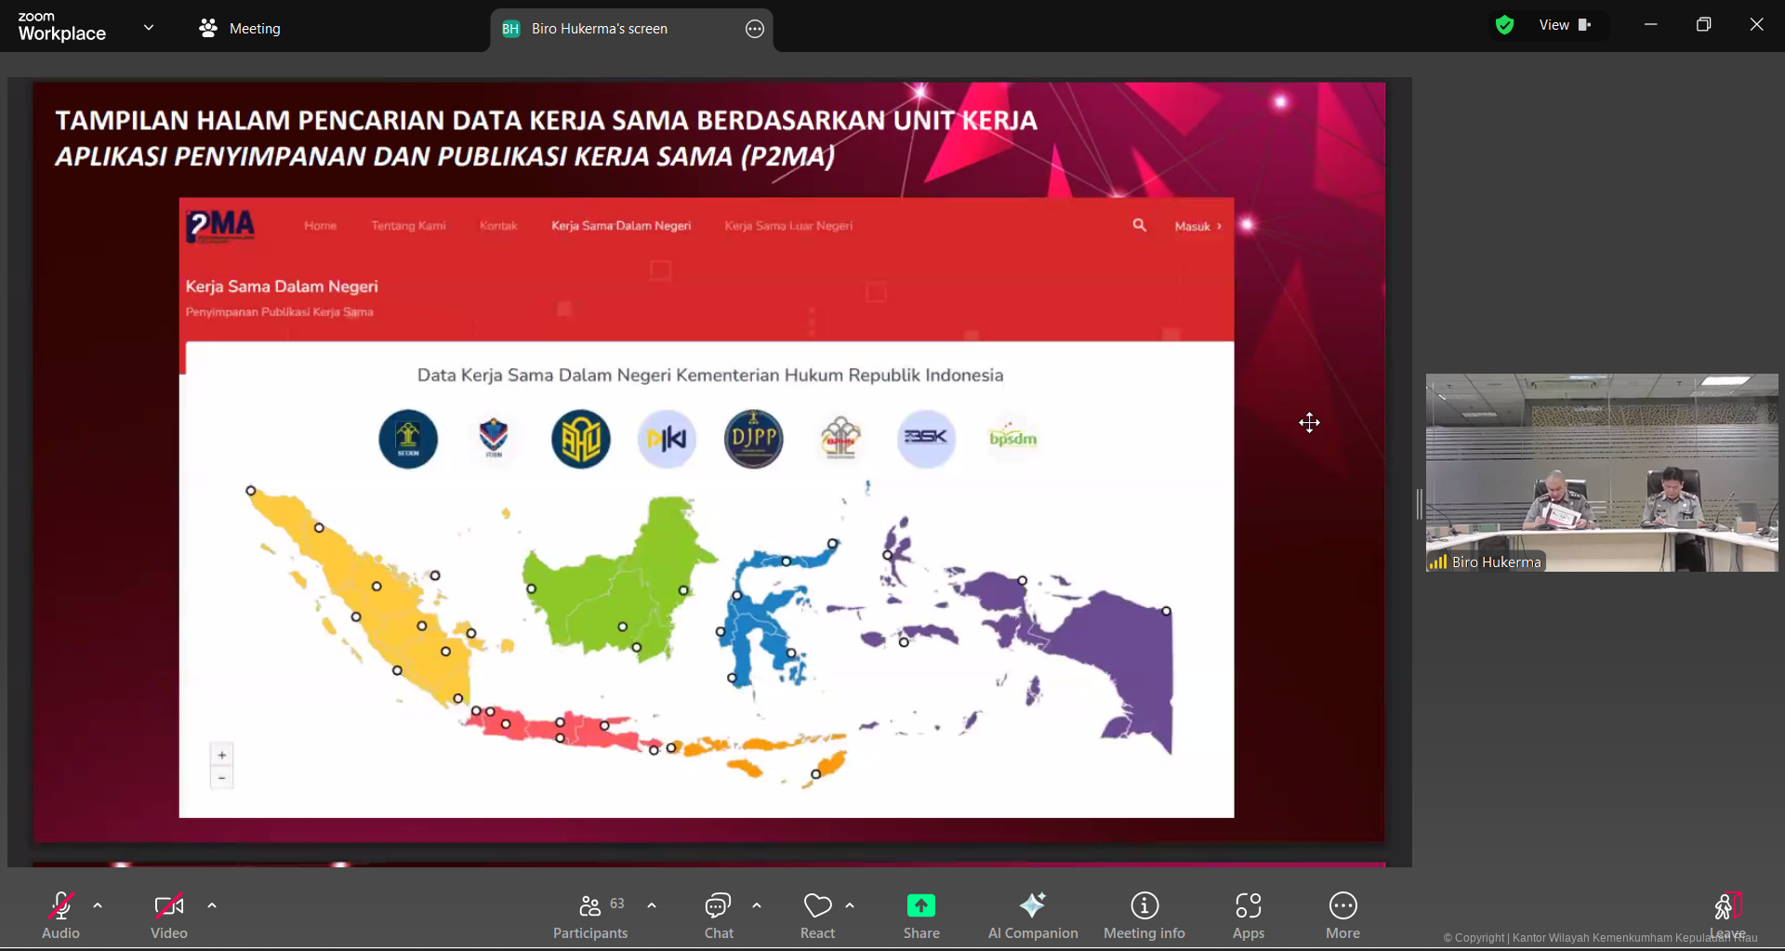Leave the meeting
The width and height of the screenshot is (1785, 951).
[x=1726, y=916]
